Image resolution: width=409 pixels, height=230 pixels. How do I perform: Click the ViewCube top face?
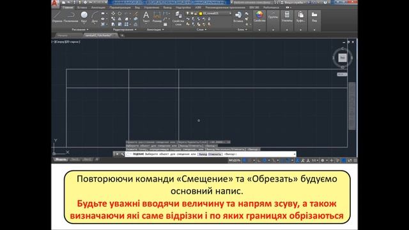[x=343, y=57]
